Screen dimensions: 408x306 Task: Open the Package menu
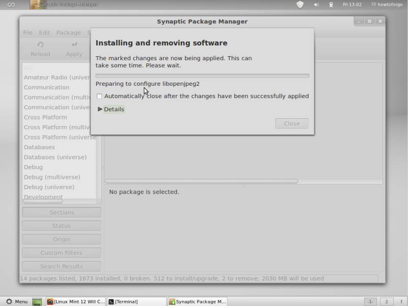[68, 33]
